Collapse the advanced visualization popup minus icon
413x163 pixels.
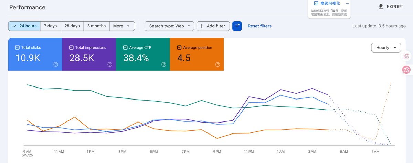(347, 3)
